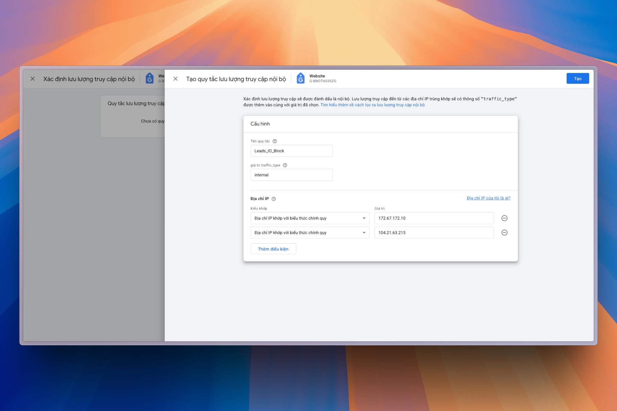Click the Google tag icon in dimmed left panel
This screenshot has height=411, width=617.
coord(149,78)
